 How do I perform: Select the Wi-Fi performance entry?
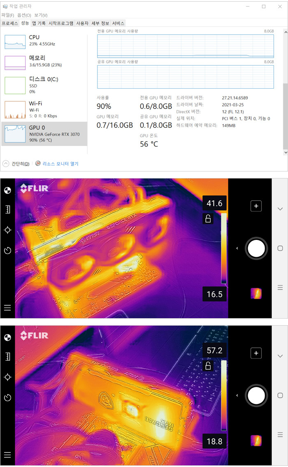pyautogui.click(x=44, y=109)
